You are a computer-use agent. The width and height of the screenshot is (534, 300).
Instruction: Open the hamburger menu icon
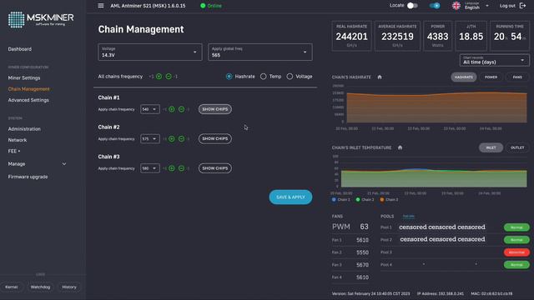click(101, 6)
